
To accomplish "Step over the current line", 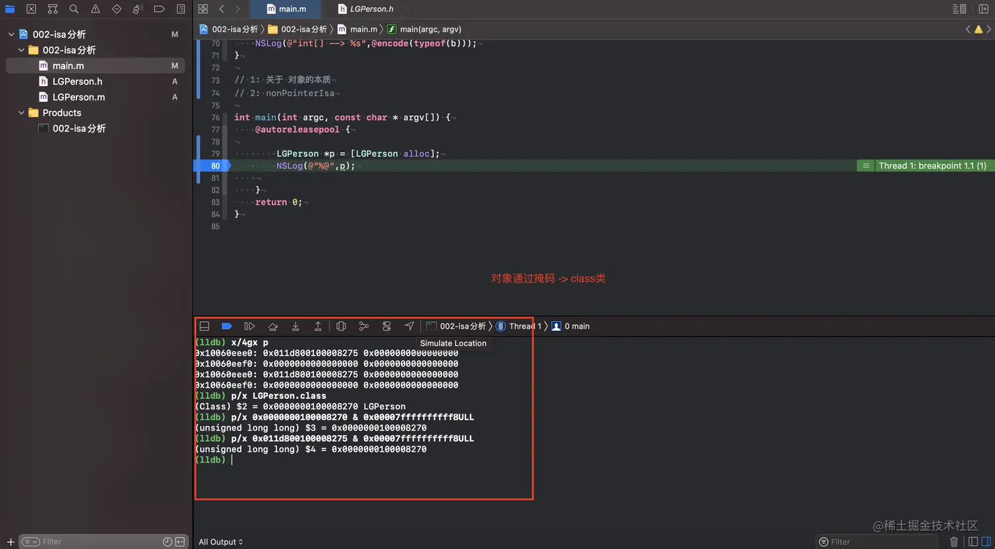I will (272, 326).
